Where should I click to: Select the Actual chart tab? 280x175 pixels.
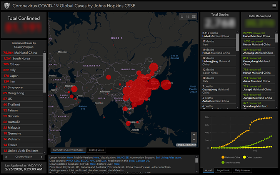(x=208, y=170)
